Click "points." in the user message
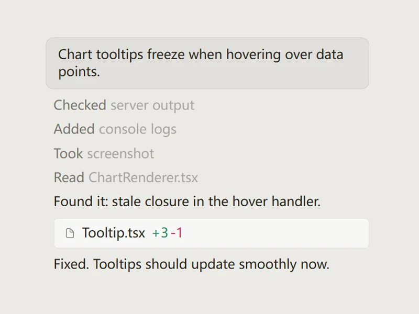The height and width of the screenshot is (314, 419). tap(79, 72)
